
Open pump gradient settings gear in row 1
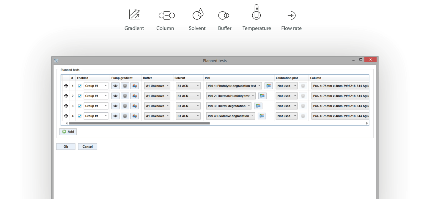point(125,86)
